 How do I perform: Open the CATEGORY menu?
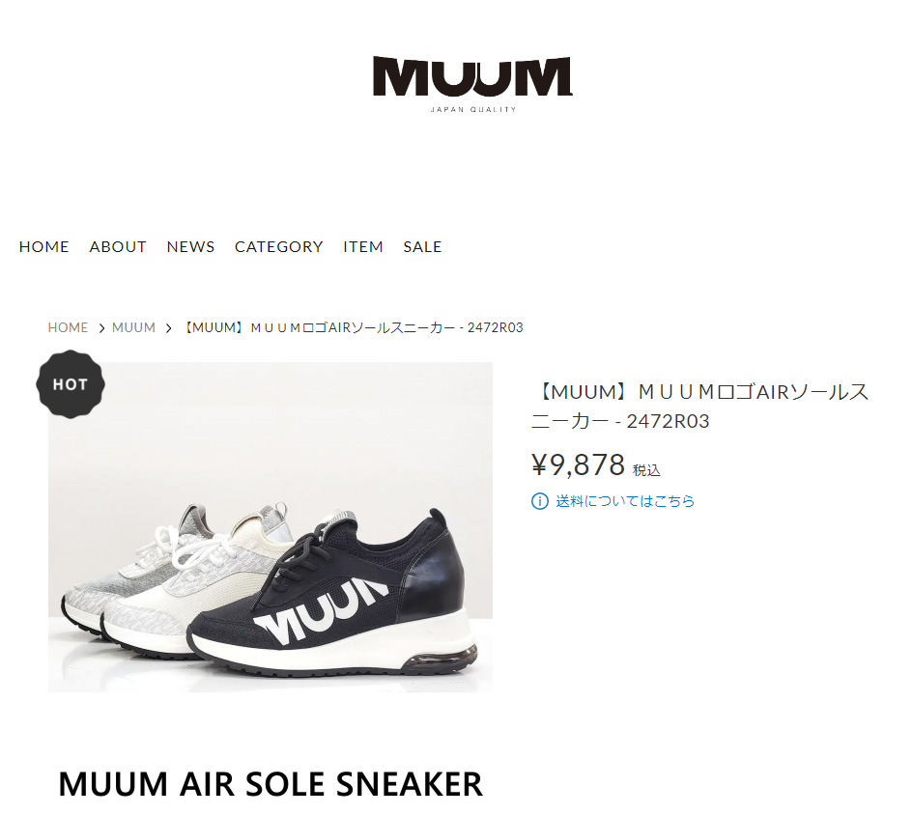(278, 247)
